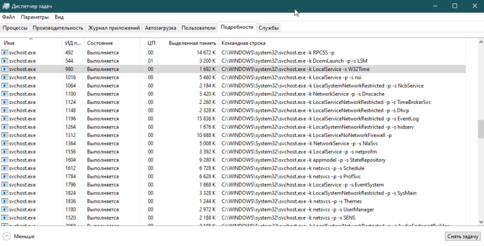The image size is (484, 246).
Task: Select the command line ending in Schedule
Action: 293,168
